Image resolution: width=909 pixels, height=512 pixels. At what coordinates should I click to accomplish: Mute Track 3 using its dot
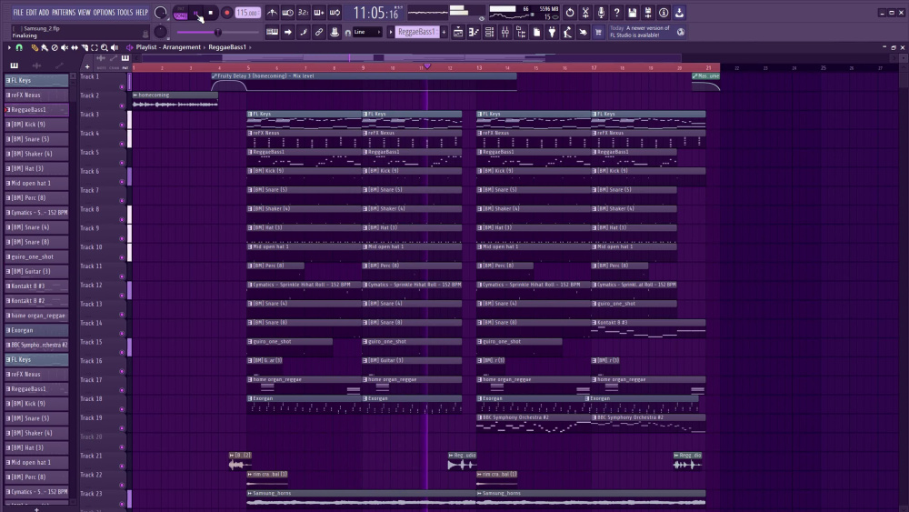coord(122,125)
